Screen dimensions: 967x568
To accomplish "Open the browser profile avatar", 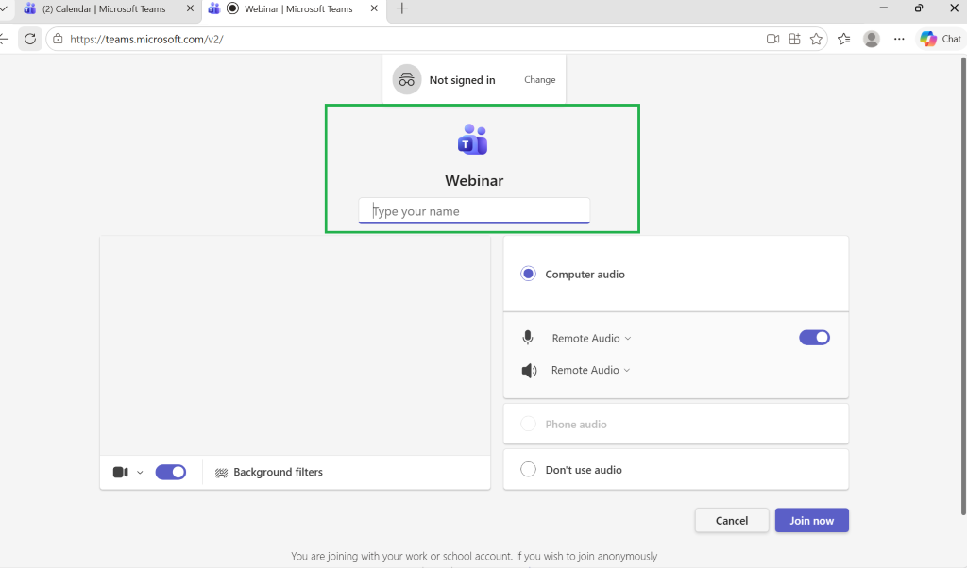I will 872,39.
